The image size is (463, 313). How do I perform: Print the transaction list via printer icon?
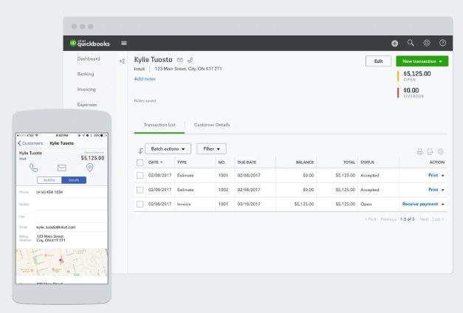click(419, 152)
